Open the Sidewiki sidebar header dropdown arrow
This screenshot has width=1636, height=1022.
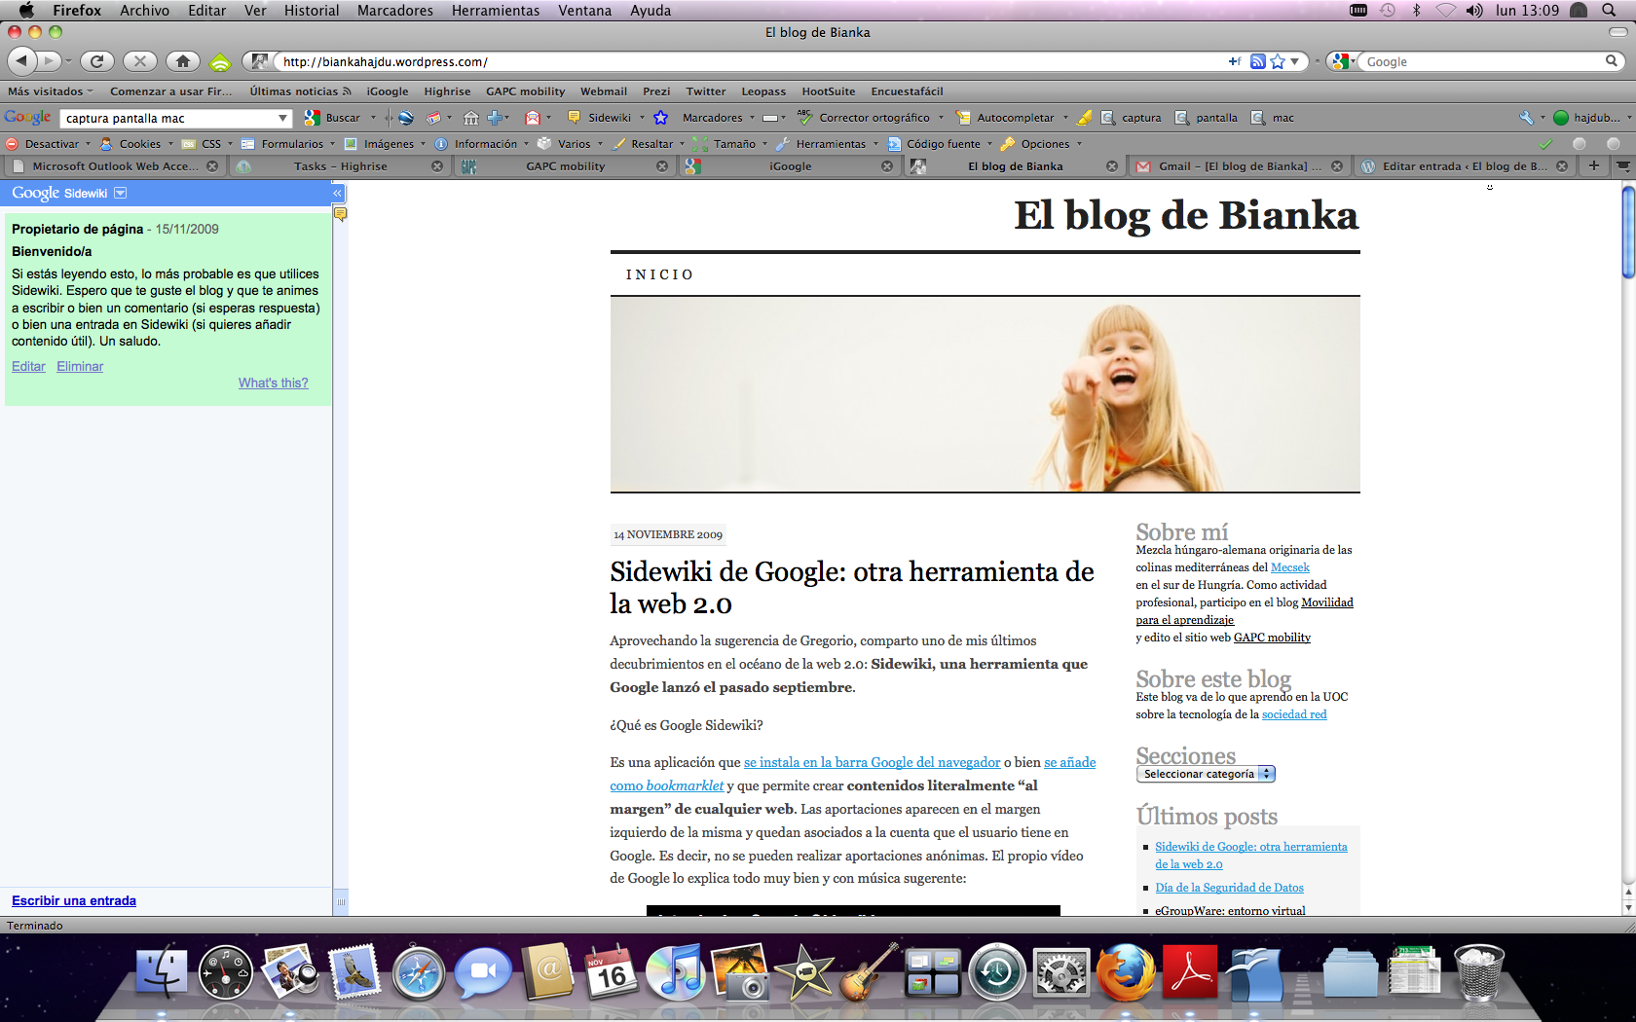pyautogui.click(x=121, y=193)
